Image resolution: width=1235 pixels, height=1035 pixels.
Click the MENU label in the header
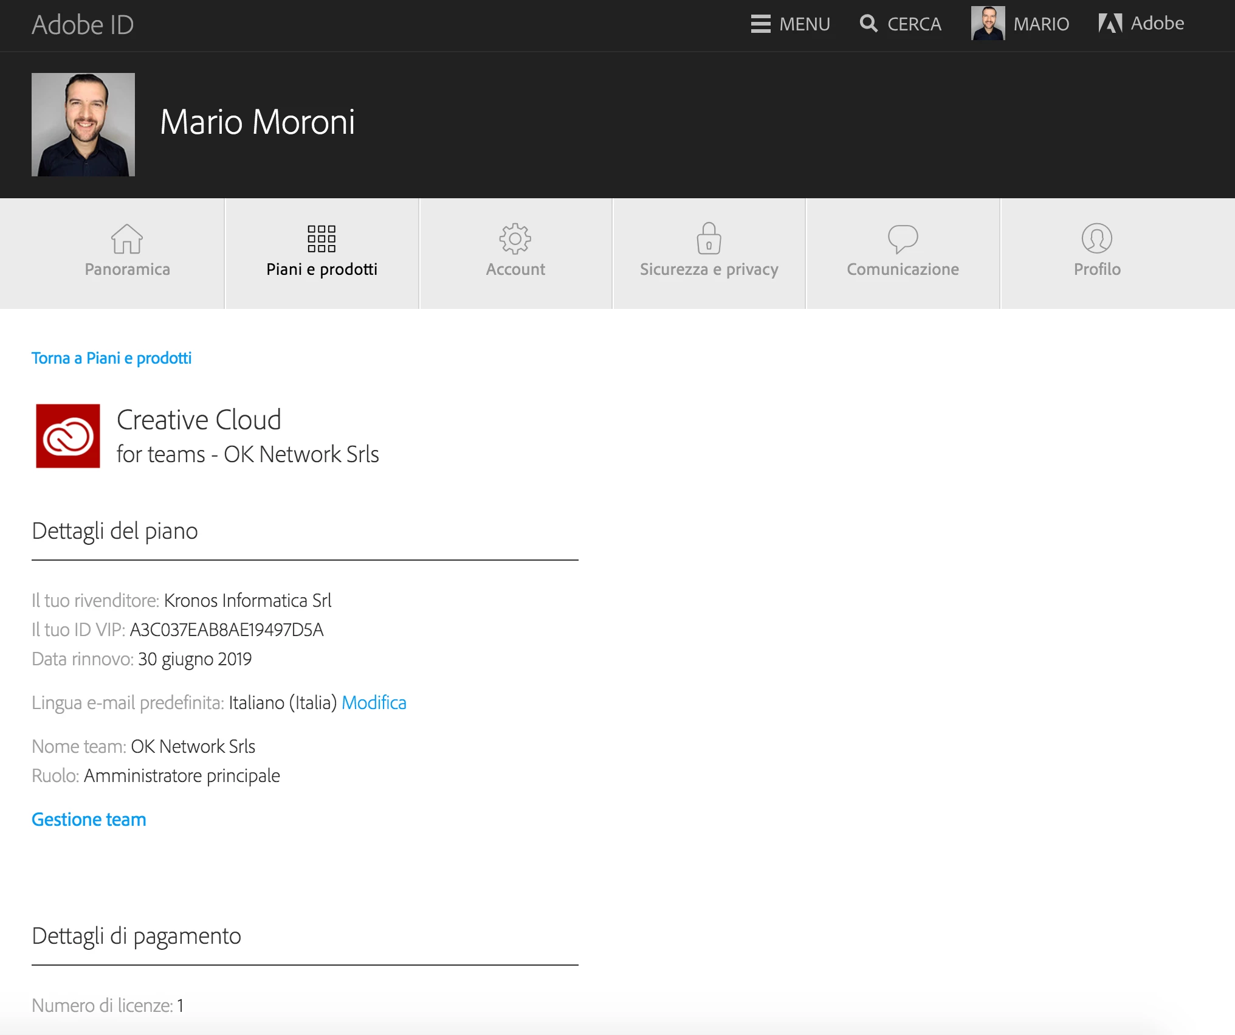tap(805, 24)
